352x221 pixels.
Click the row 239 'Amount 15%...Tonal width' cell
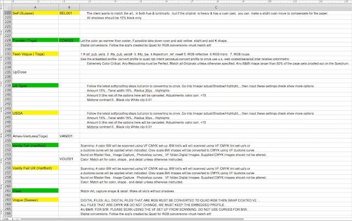point(216,90)
